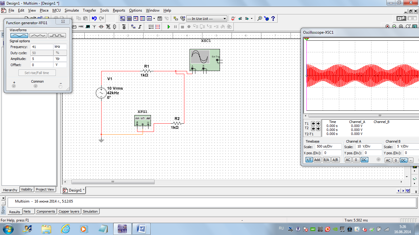419x235 pixels.
Task: Stop the simulation
Action: coord(182,27)
